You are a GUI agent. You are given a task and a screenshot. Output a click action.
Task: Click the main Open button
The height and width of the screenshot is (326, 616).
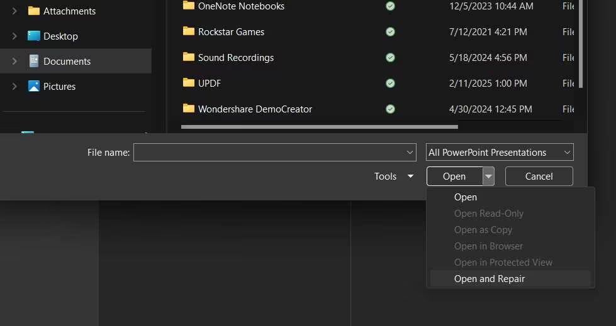[x=454, y=176]
